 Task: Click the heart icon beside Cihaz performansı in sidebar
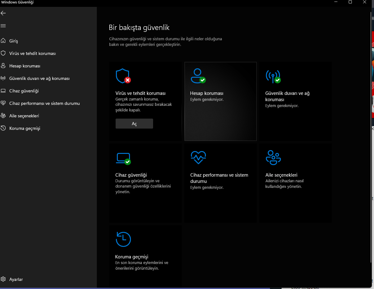3,103
